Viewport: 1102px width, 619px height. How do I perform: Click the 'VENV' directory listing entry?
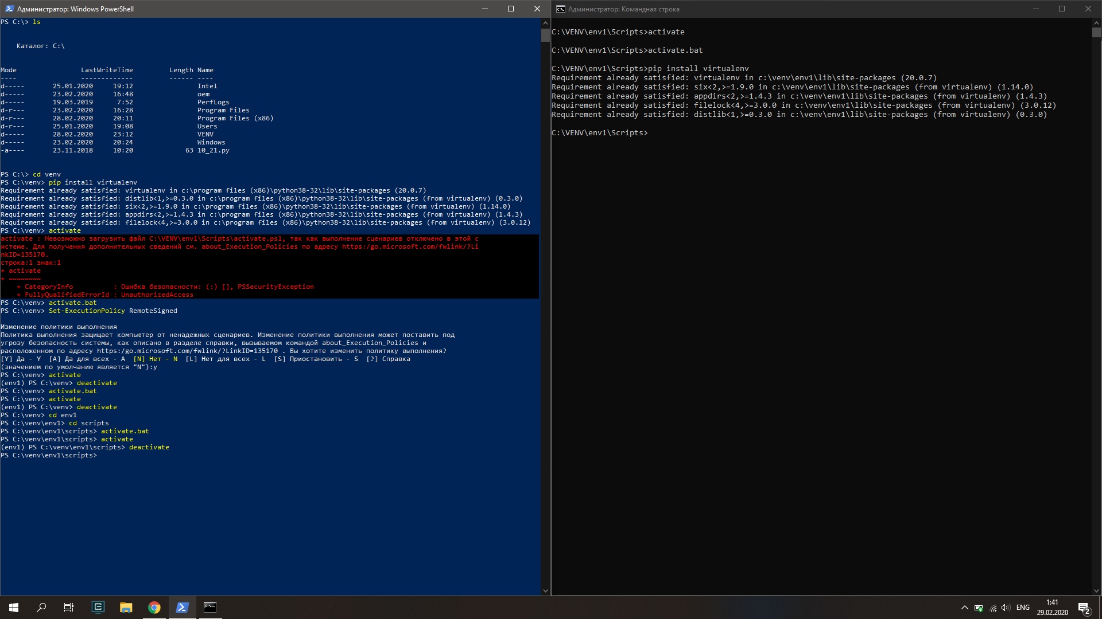pyautogui.click(x=205, y=134)
